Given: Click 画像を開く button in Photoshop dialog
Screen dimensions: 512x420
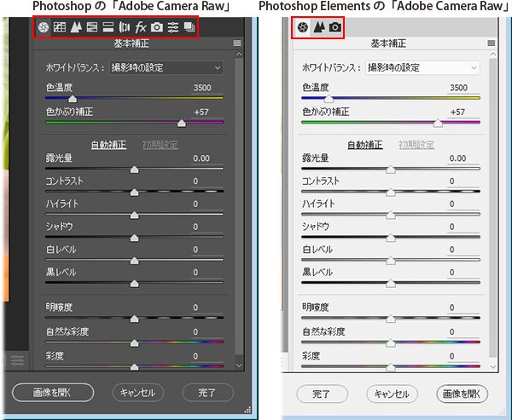Looking at the screenshot, I should (53, 393).
